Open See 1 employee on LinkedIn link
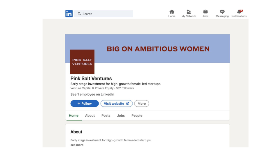This screenshot has width=279, height=157. click(x=92, y=94)
